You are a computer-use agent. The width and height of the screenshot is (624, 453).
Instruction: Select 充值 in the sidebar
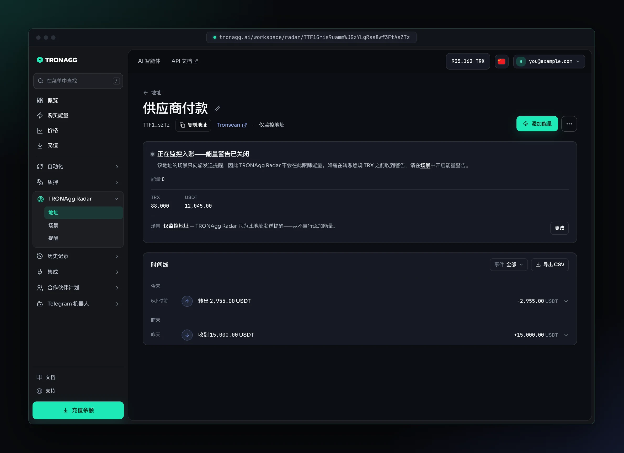coord(78,145)
